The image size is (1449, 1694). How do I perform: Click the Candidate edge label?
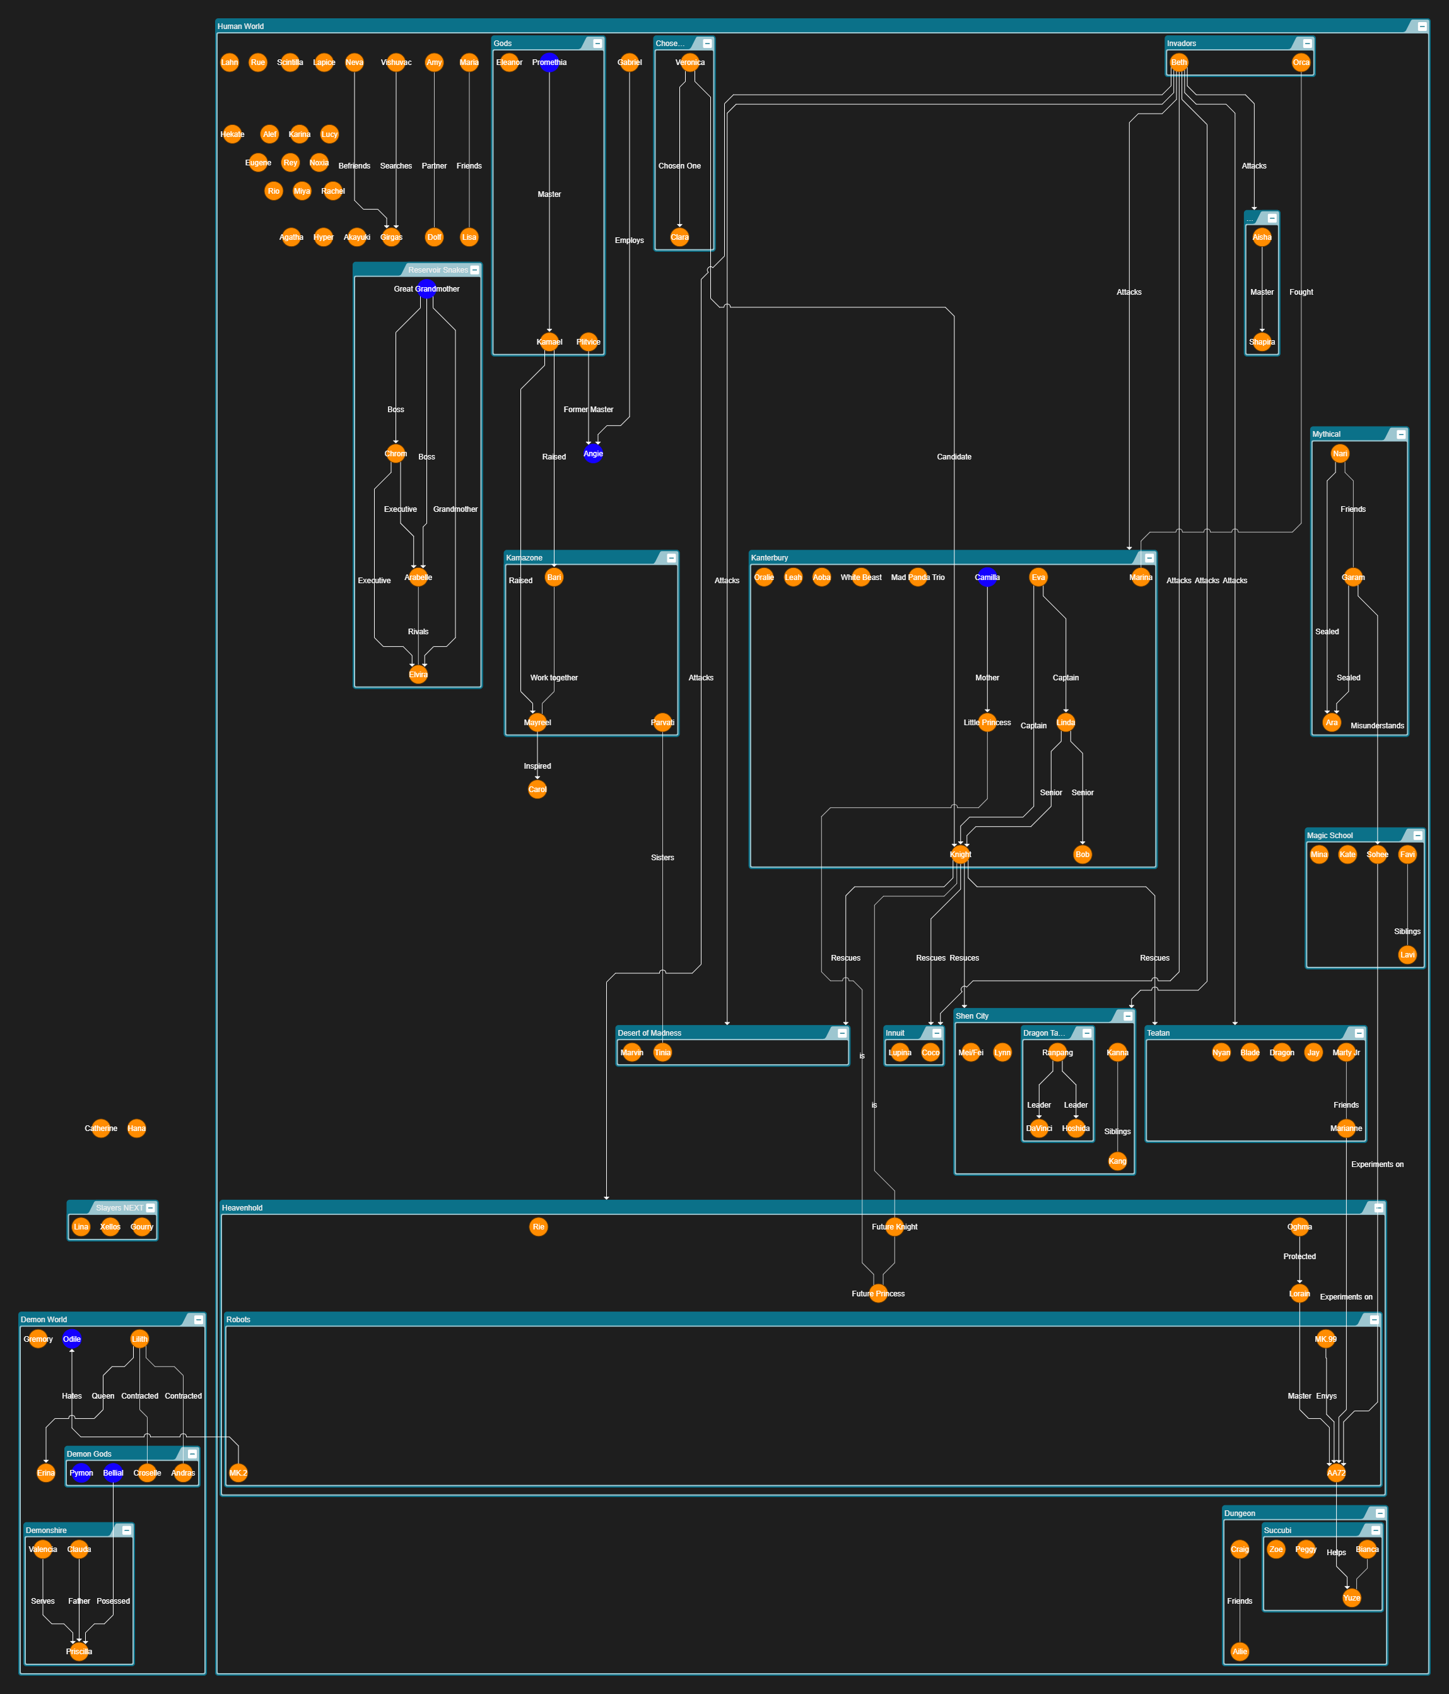pos(954,457)
